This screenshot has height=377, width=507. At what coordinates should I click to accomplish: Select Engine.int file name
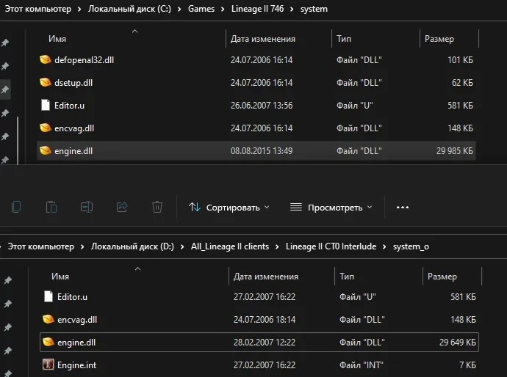76,365
